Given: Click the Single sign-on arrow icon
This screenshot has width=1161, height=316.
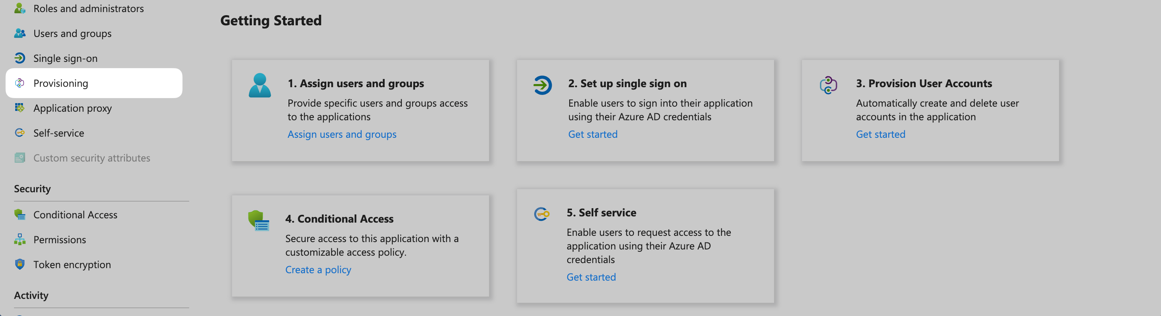Looking at the screenshot, I should pos(19,58).
